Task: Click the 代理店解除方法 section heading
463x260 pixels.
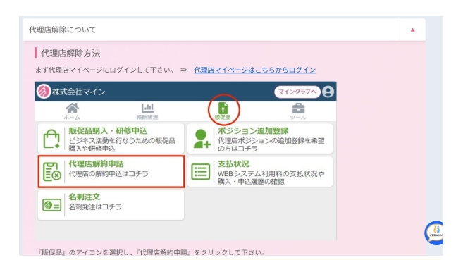Action: tap(70, 54)
